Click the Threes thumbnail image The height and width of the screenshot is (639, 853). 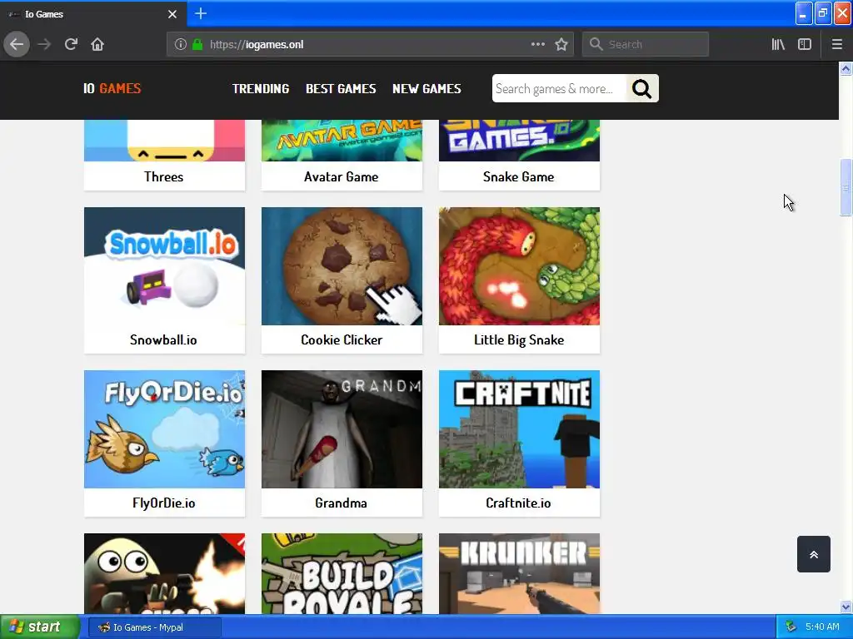click(x=164, y=140)
